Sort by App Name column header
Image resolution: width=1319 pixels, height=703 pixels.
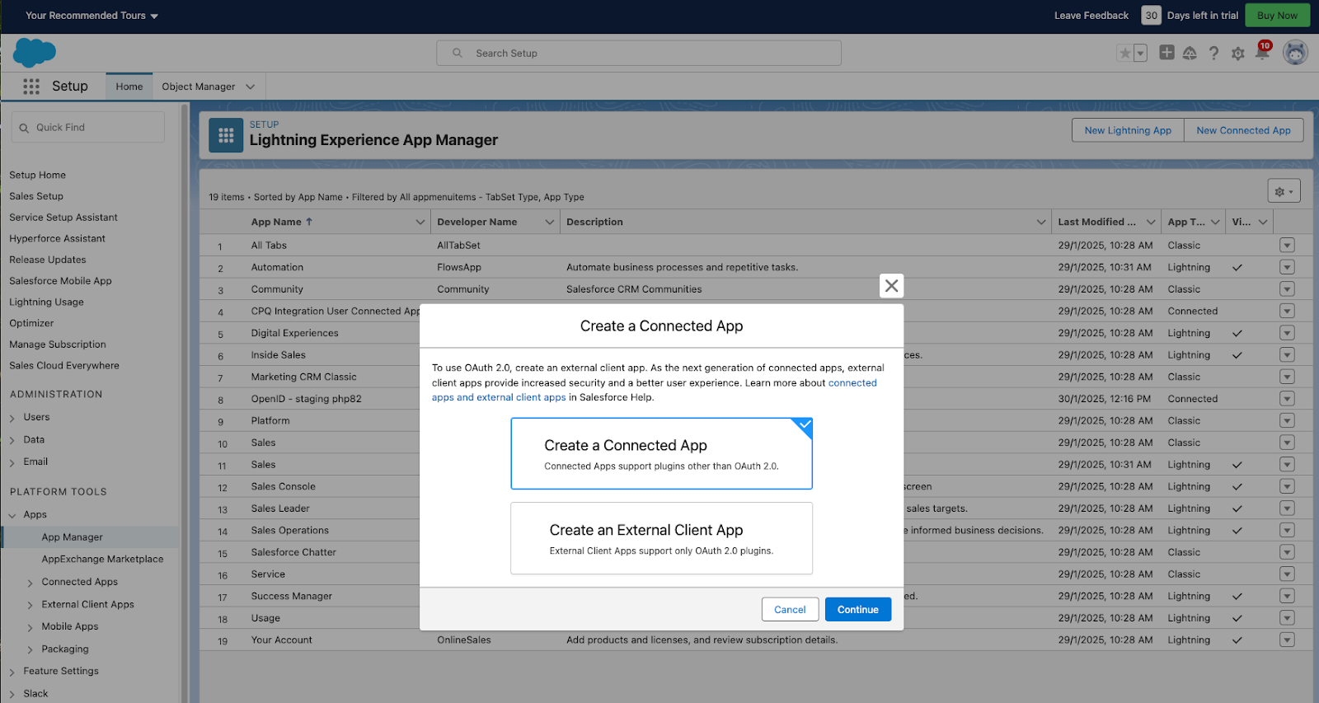pos(282,222)
